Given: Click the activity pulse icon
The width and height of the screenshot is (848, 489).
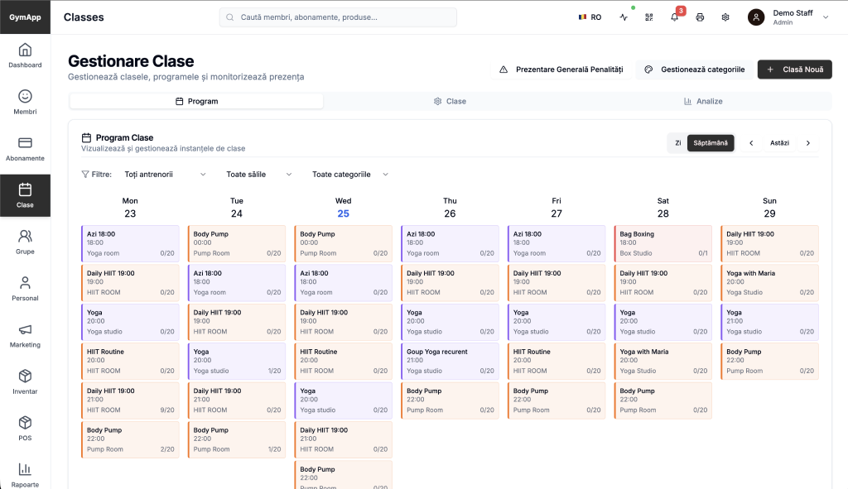Looking at the screenshot, I should [x=624, y=17].
